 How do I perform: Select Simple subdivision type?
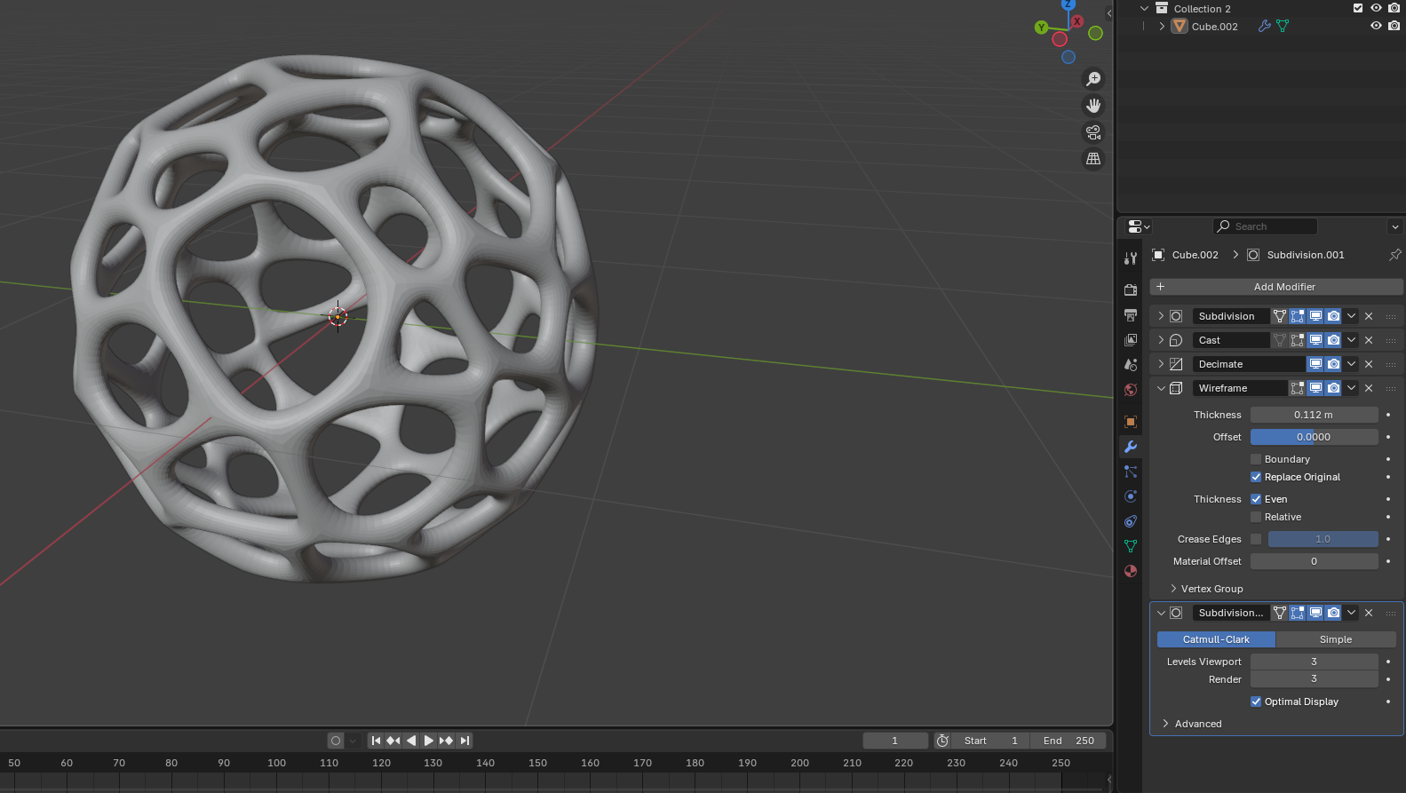(x=1336, y=639)
